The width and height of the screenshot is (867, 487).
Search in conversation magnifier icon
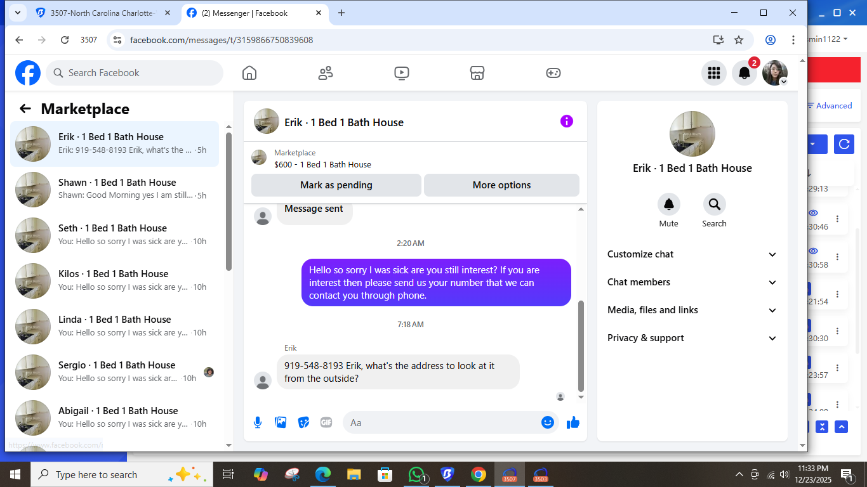(x=714, y=204)
